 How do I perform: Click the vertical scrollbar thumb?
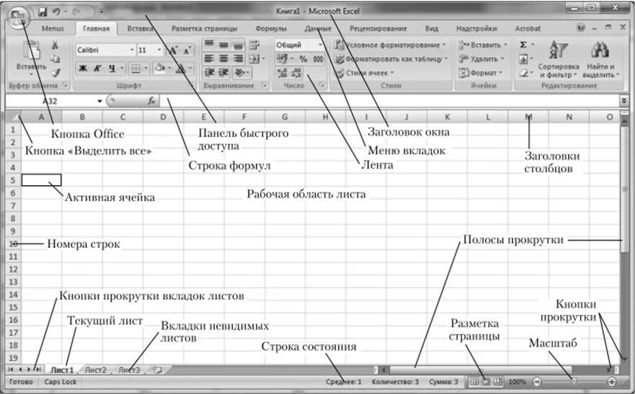pyautogui.click(x=624, y=188)
